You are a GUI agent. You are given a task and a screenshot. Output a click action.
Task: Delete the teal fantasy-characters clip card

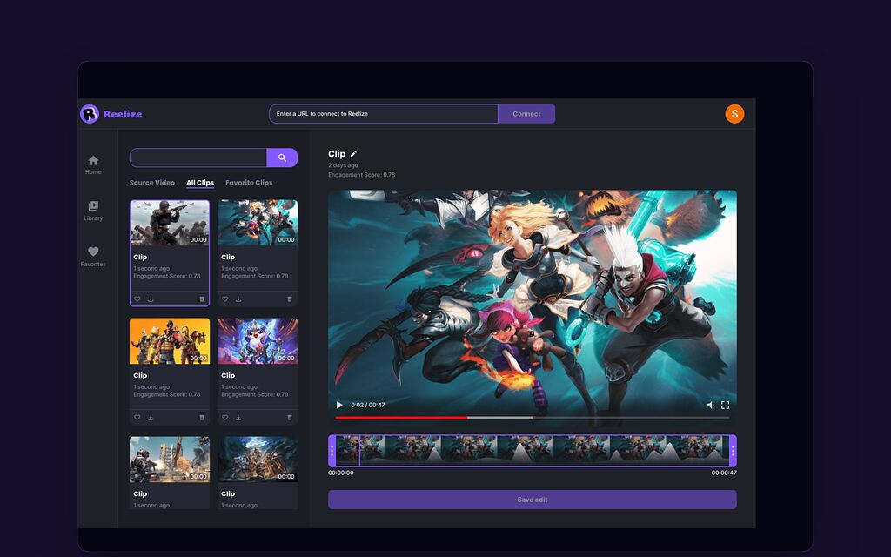[290, 299]
